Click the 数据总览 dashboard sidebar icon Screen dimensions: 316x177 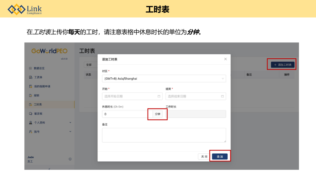[31, 68]
